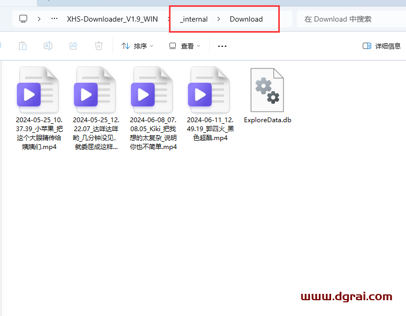Select the 2024-05-25_10.37.39 小苹果 video thumbnail
This screenshot has height=316, width=406.
37,90
